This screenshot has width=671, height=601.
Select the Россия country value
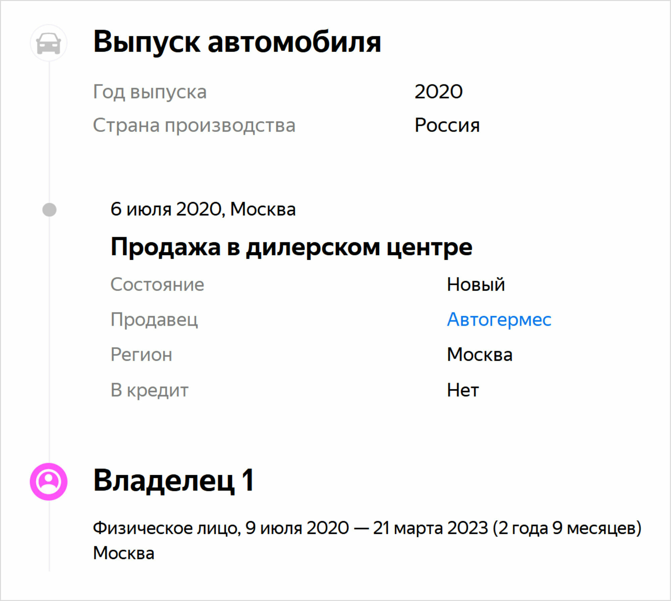pos(447,125)
